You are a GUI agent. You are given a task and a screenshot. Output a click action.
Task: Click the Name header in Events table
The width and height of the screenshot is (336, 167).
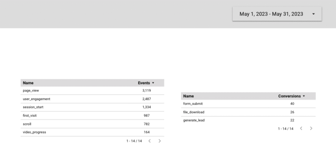coord(28,83)
